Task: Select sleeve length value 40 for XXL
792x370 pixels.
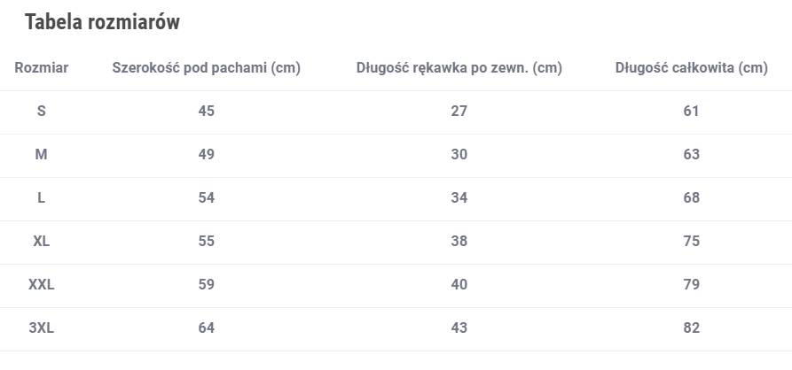Action: (x=459, y=285)
